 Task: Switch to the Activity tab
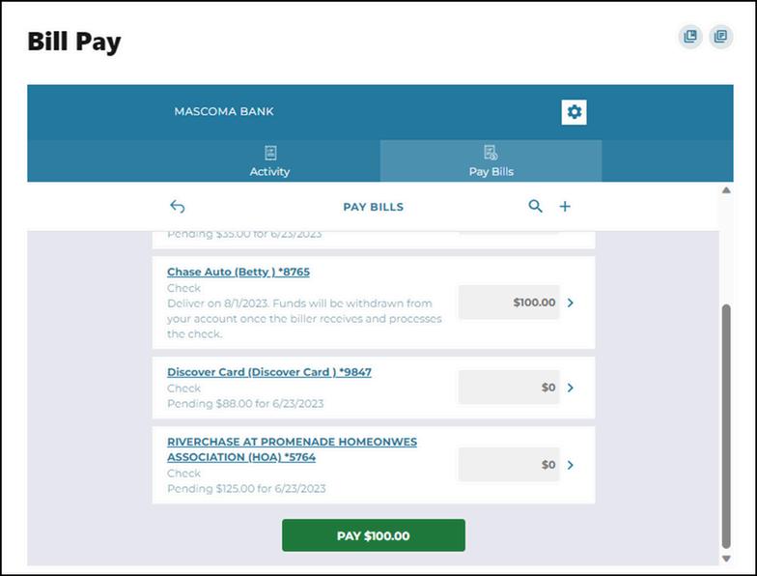tap(269, 171)
